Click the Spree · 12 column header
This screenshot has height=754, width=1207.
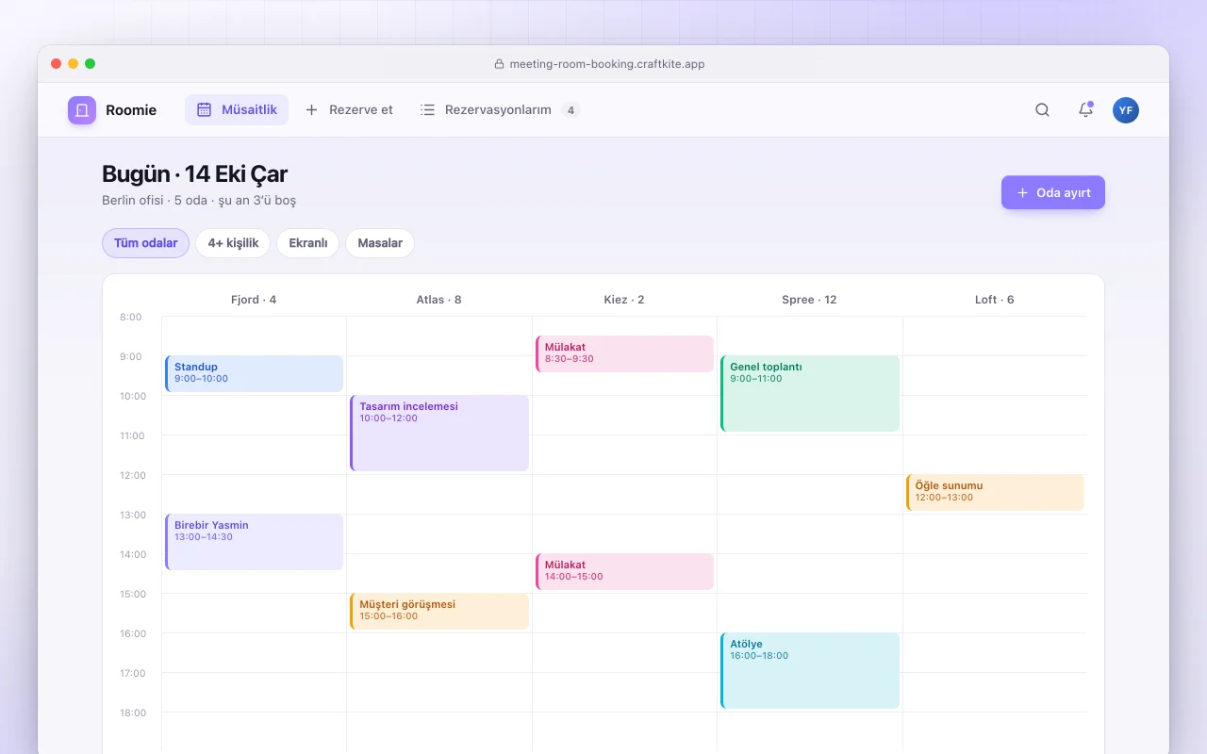click(x=809, y=300)
